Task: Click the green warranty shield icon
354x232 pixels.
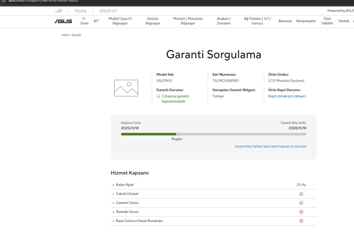Action: [158, 96]
